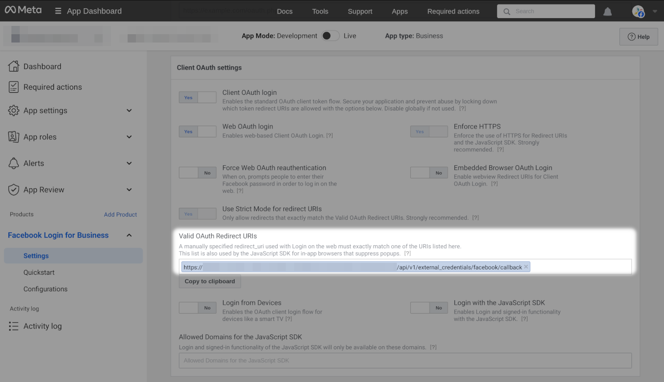Click Allowed Domains for JavaScript SDK field
The image size is (664, 382).
point(405,360)
